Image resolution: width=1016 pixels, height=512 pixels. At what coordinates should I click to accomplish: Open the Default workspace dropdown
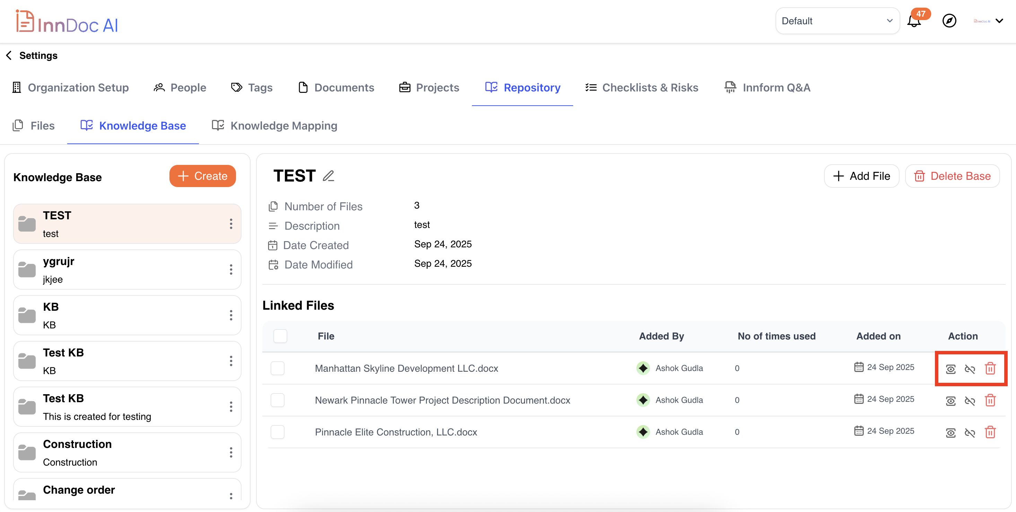pyautogui.click(x=837, y=21)
